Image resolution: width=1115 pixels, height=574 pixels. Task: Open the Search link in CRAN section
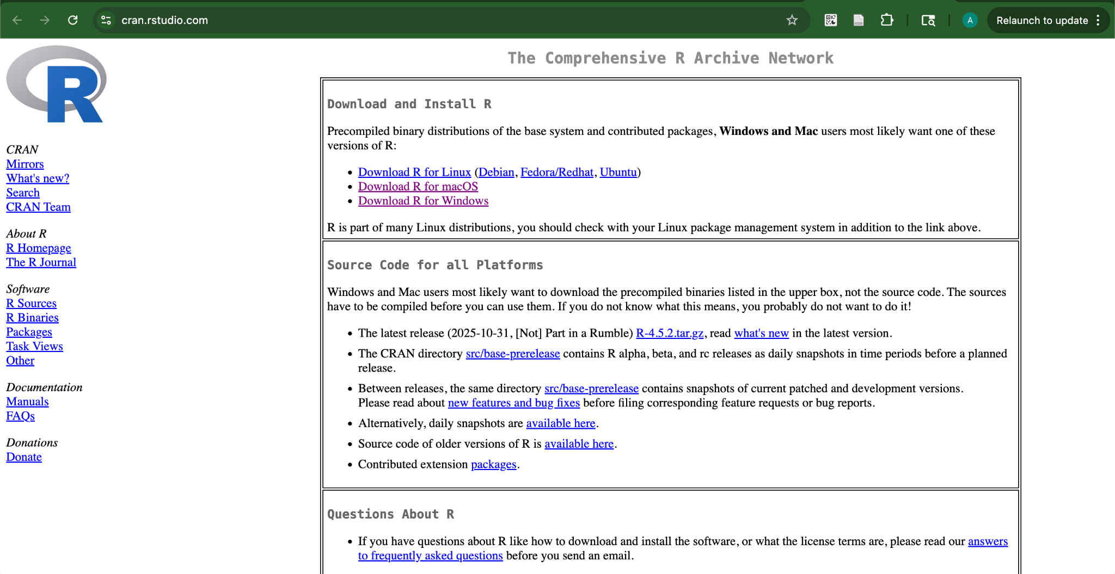tap(23, 193)
